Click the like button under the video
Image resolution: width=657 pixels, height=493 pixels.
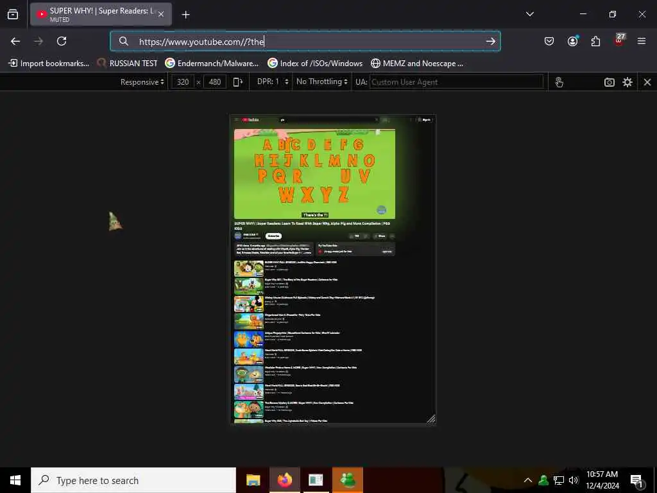pos(355,236)
